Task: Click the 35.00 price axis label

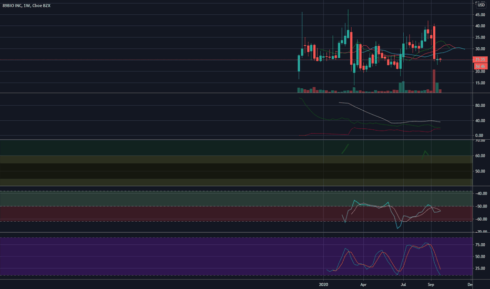Action: (x=480, y=37)
